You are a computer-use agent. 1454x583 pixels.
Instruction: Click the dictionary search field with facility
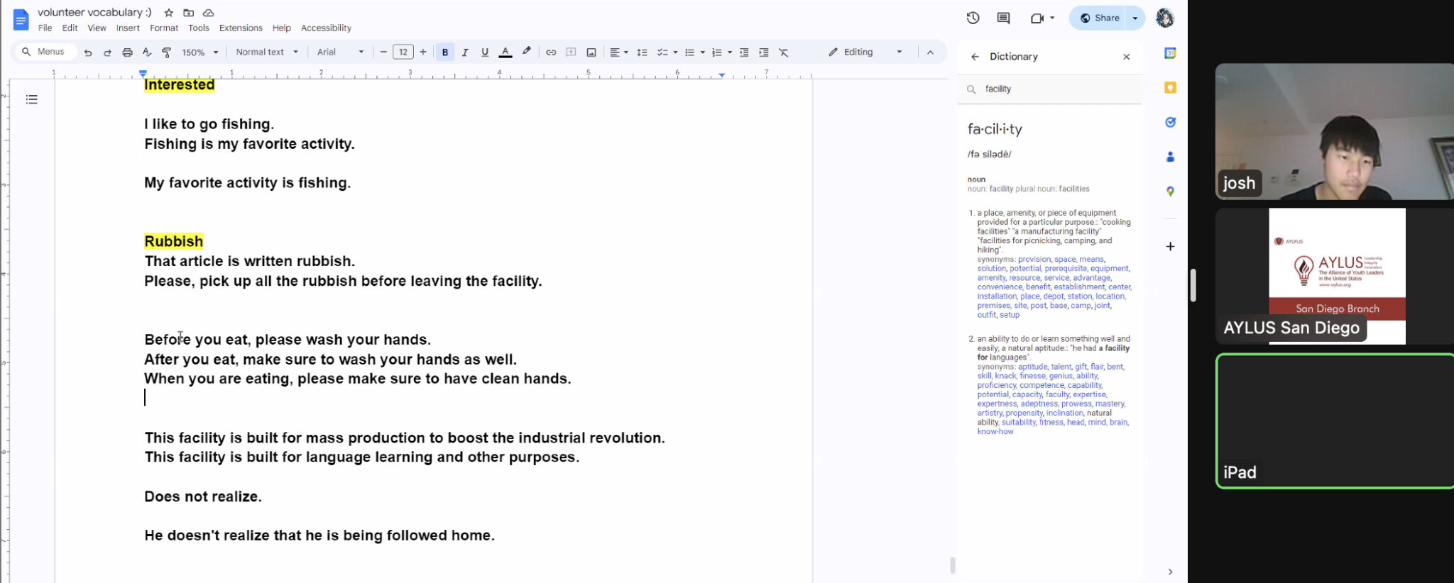click(x=1051, y=89)
